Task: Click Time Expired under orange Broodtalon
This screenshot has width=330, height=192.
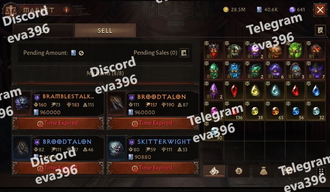Action: 152,123
